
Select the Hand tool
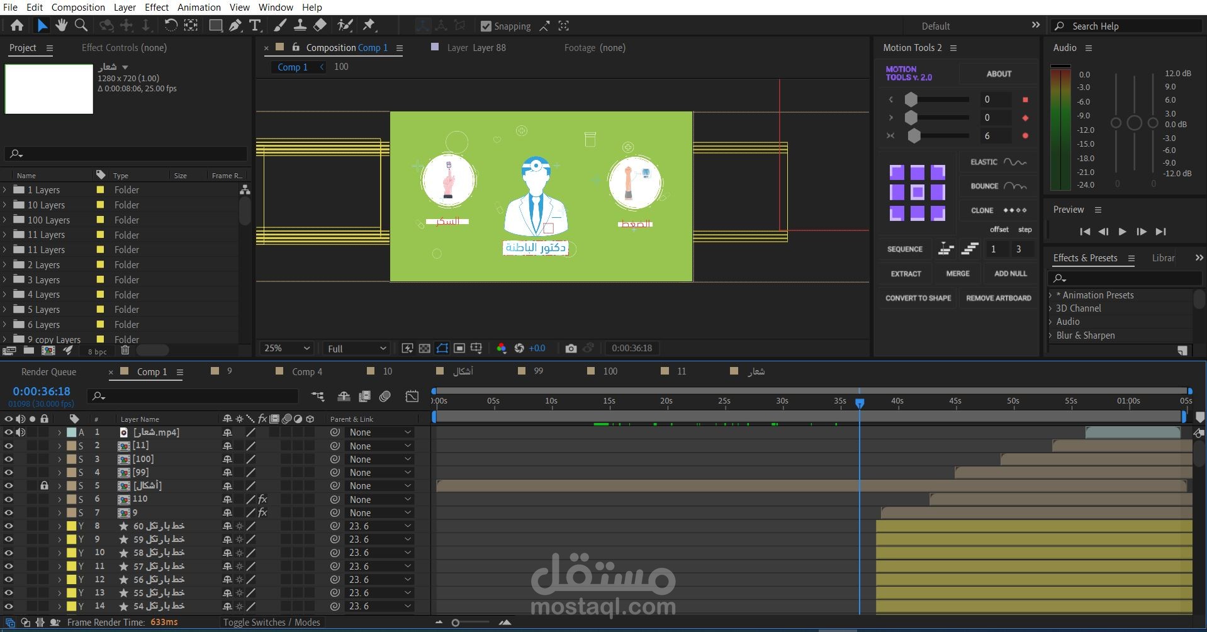[61, 26]
